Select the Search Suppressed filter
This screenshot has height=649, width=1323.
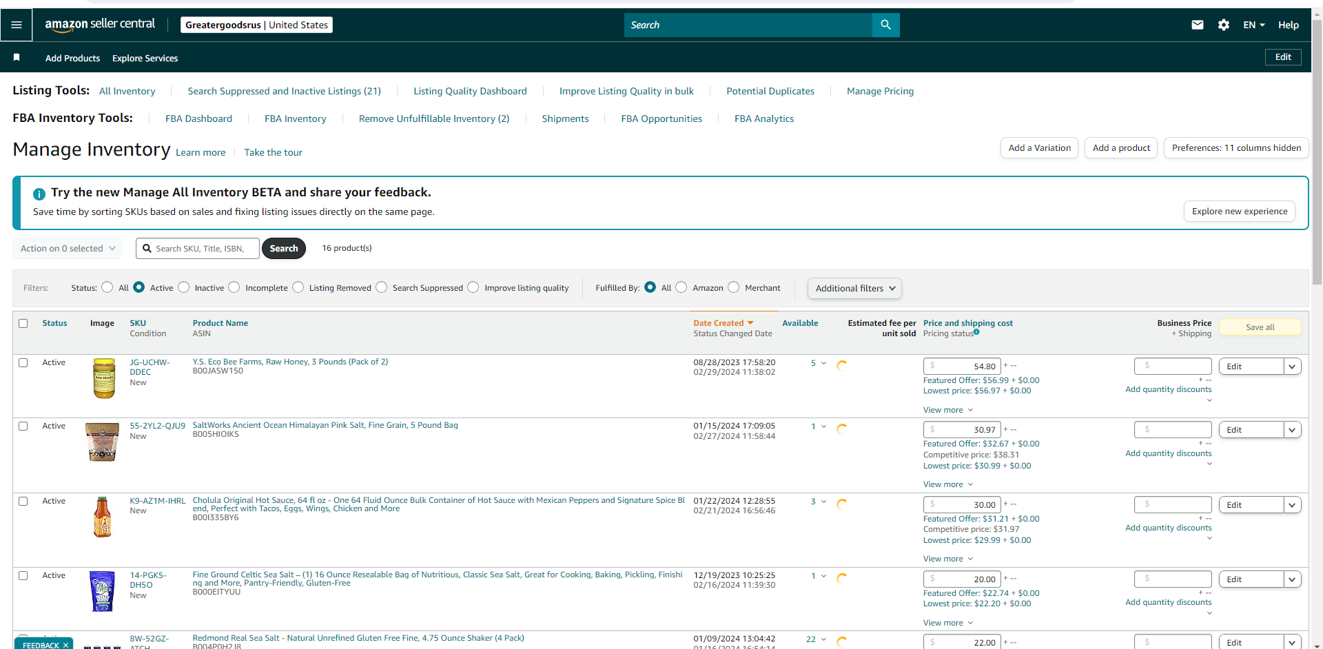pos(382,287)
